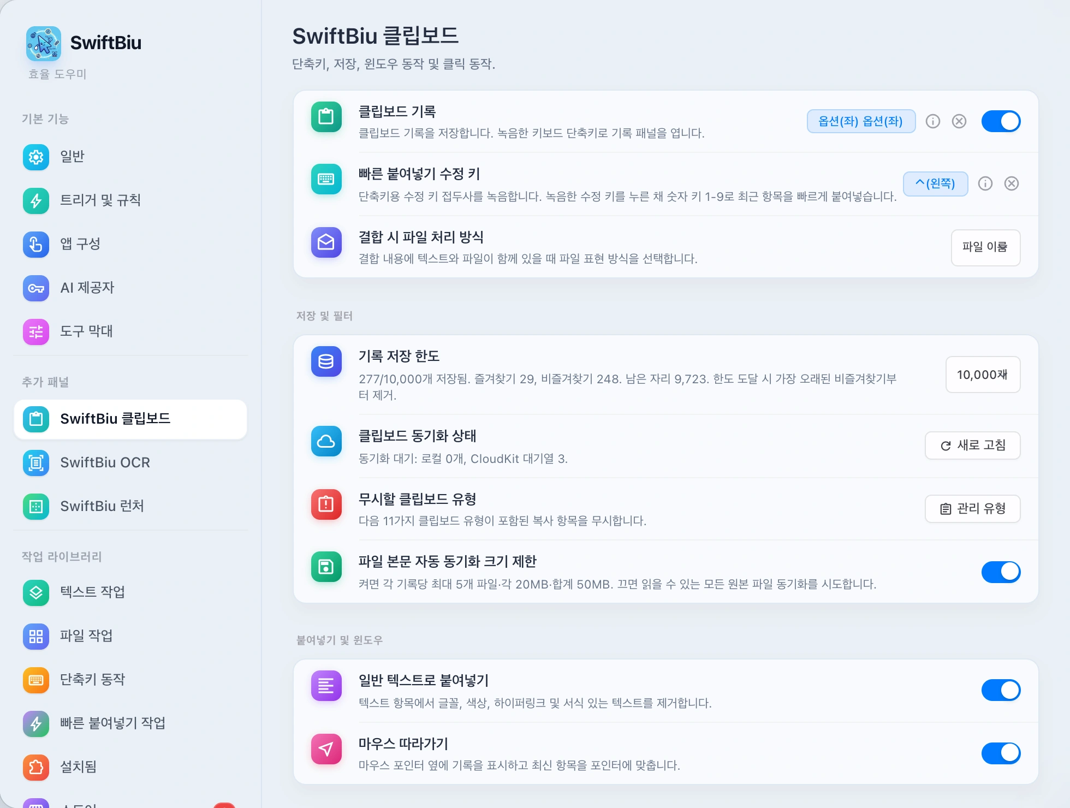Open 일반 settings gear icon

tap(36, 157)
